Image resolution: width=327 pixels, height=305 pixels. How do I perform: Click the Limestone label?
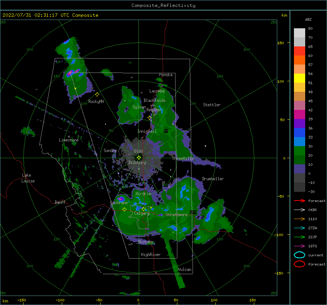[69, 140]
